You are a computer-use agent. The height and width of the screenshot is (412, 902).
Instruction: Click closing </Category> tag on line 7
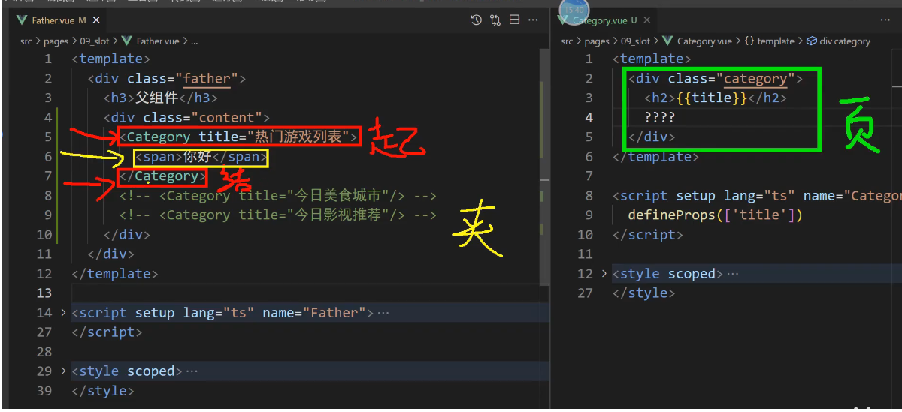tap(162, 176)
